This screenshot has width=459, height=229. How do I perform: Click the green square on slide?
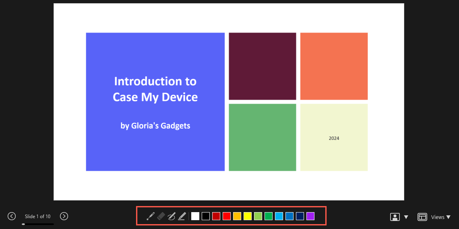tap(262, 137)
